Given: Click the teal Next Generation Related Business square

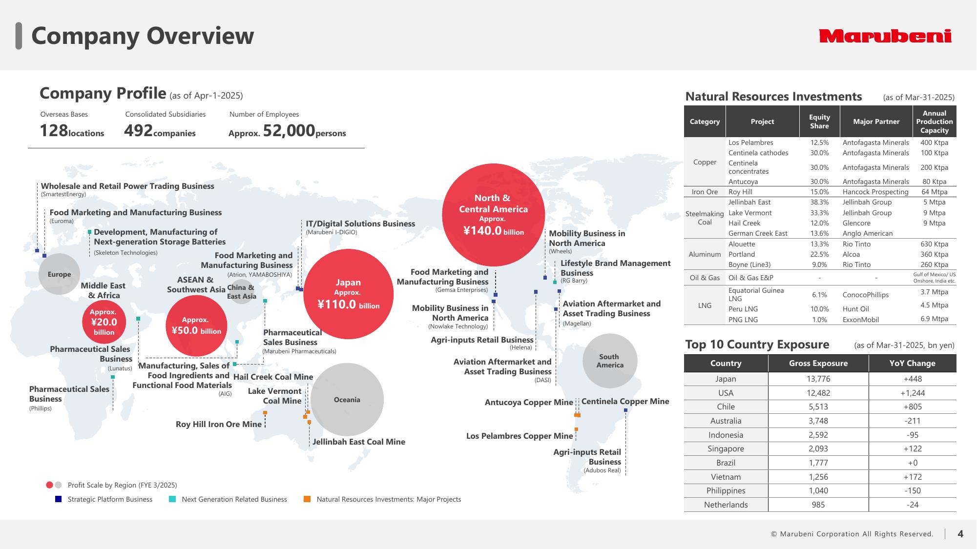Looking at the screenshot, I should pyautogui.click(x=172, y=499).
